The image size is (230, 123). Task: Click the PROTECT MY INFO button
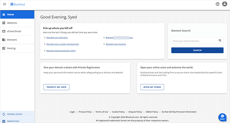click(x=56, y=87)
